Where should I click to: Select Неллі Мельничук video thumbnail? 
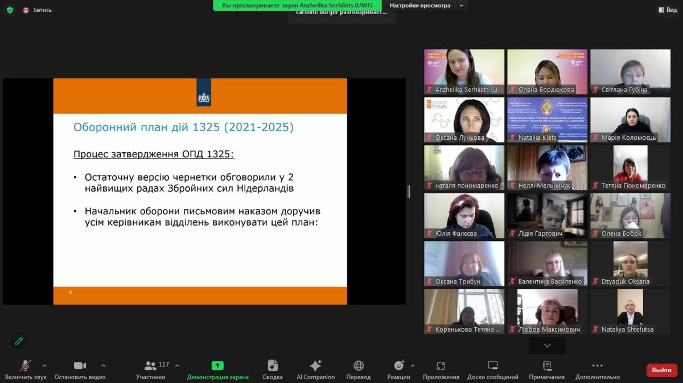(x=548, y=168)
